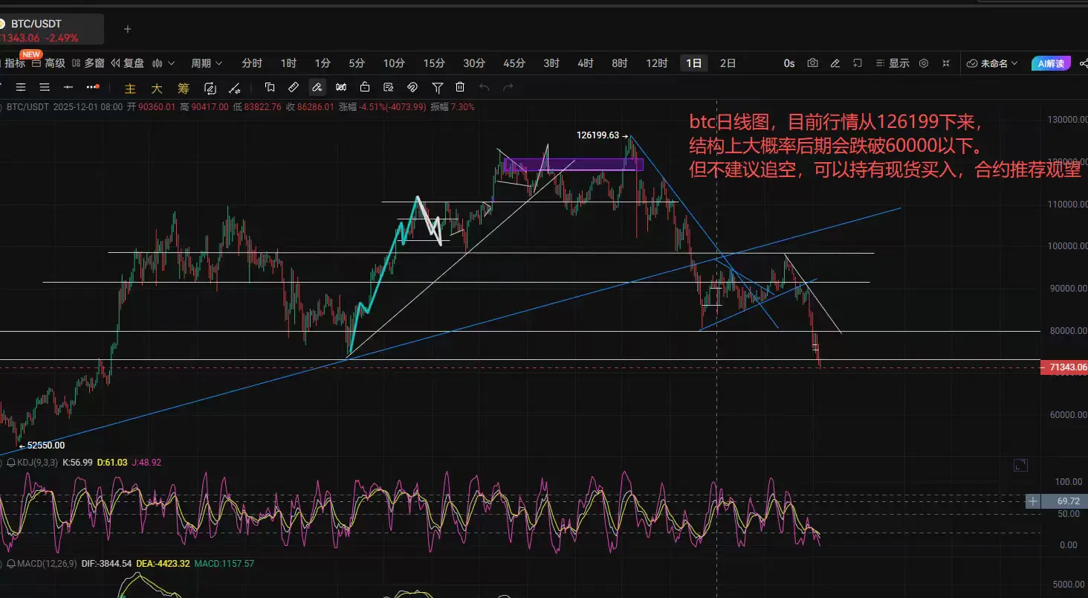This screenshot has width=1088, height=598.
Task: Open the pencil edit tool in top bar
Action: pos(835,63)
